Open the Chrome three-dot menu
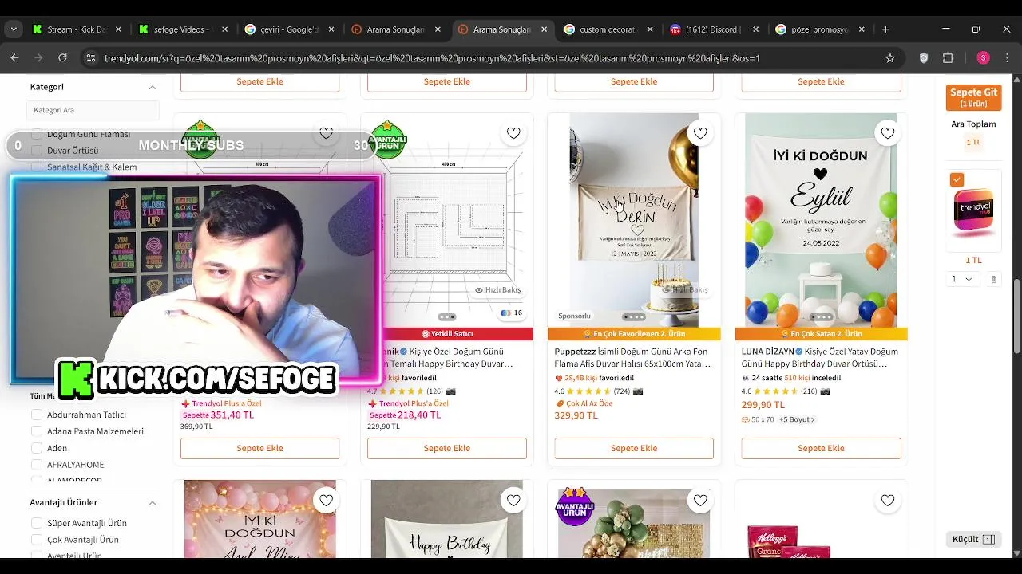This screenshot has height=574, width=1022. [1007, 58]
